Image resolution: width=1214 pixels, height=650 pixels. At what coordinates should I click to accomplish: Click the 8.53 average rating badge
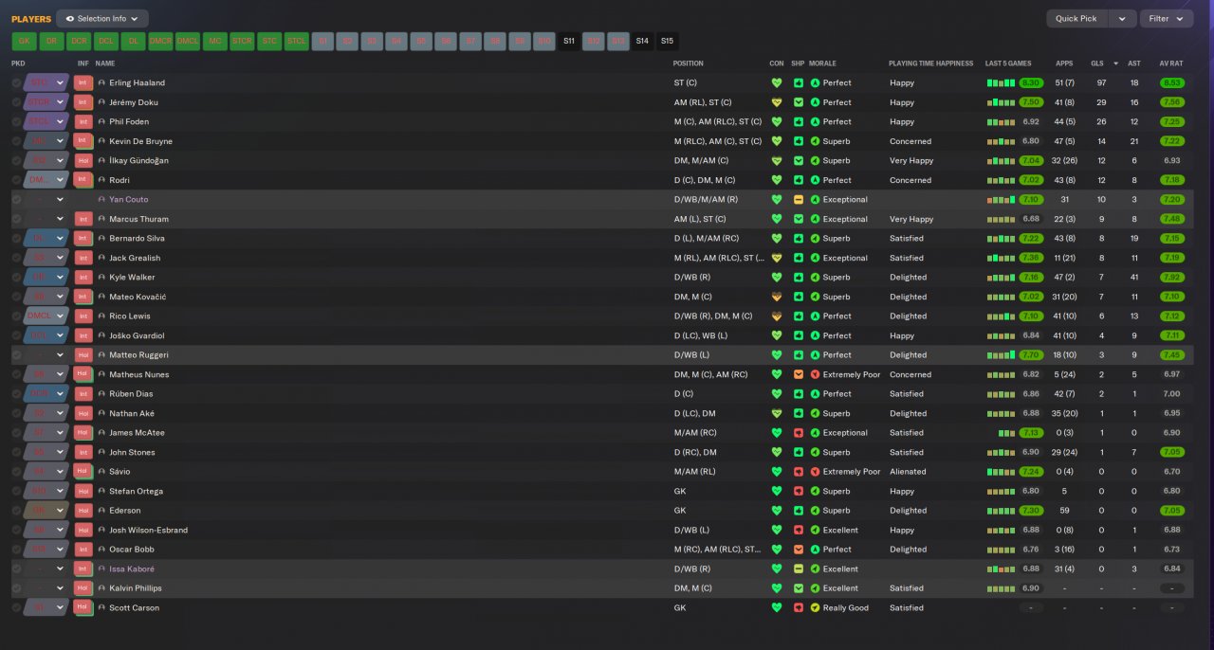click(1171, 82)
